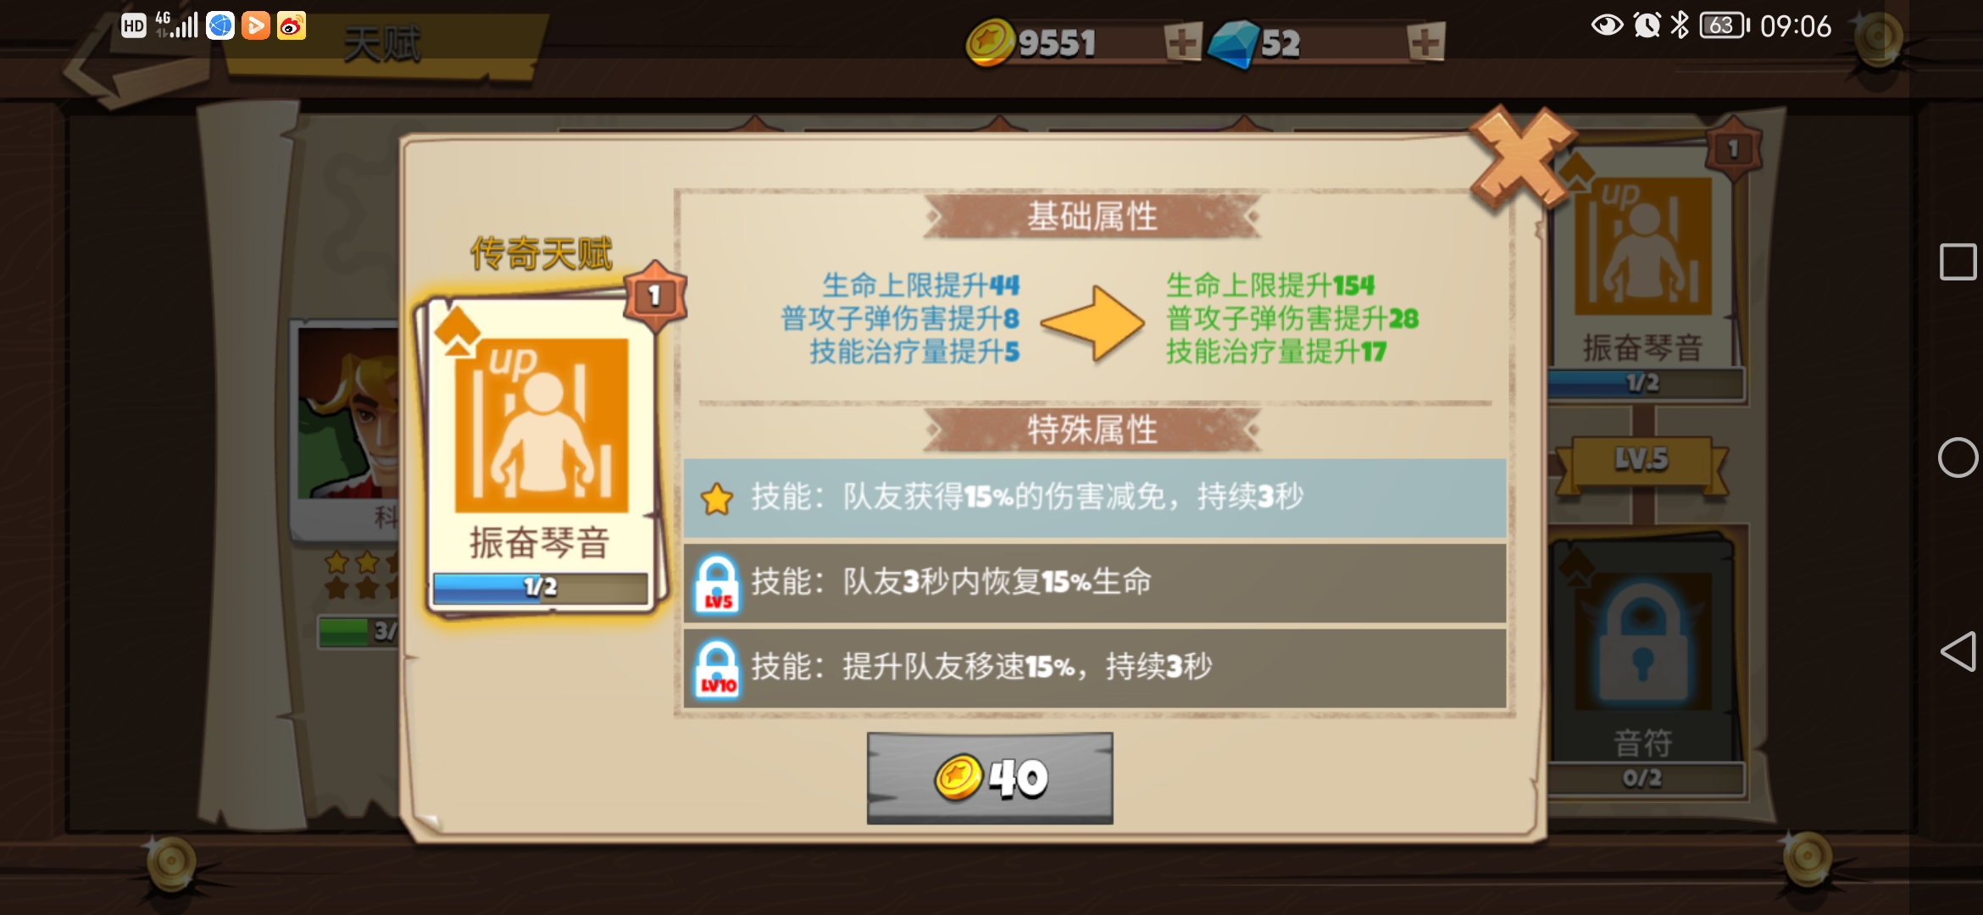Tap the LV.5 ribbon banner
Image resolution: width=1983 pixels, height=915 pixels.
(1641, 462)
